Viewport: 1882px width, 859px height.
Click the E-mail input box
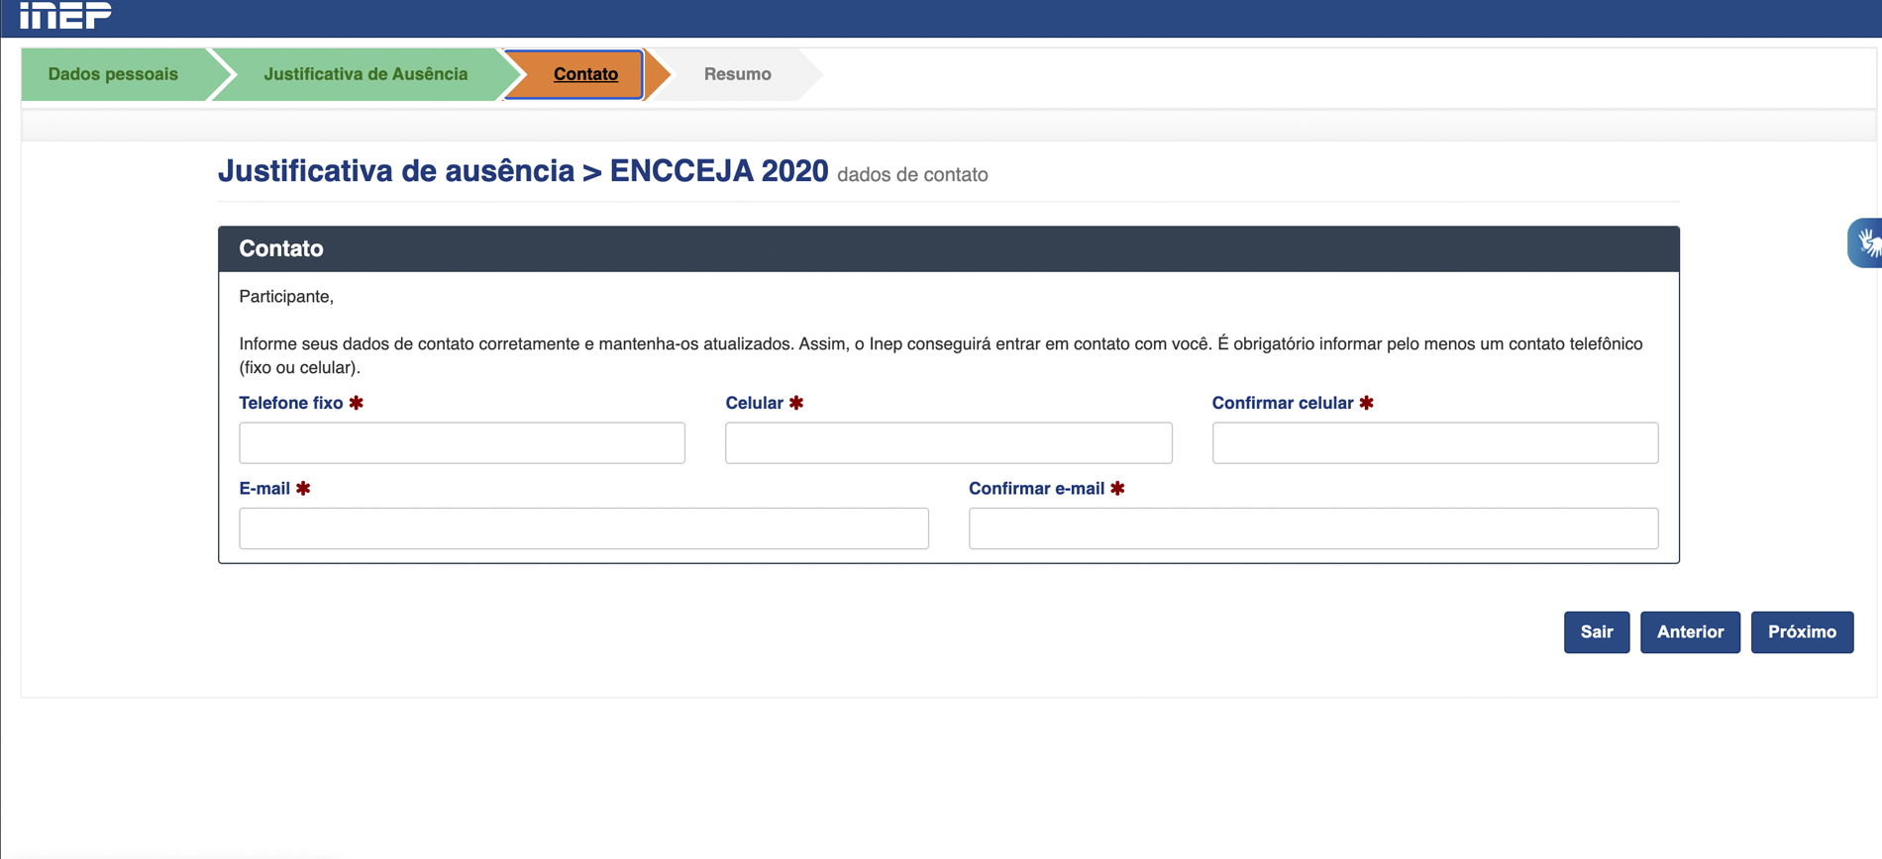click(583, 528)
